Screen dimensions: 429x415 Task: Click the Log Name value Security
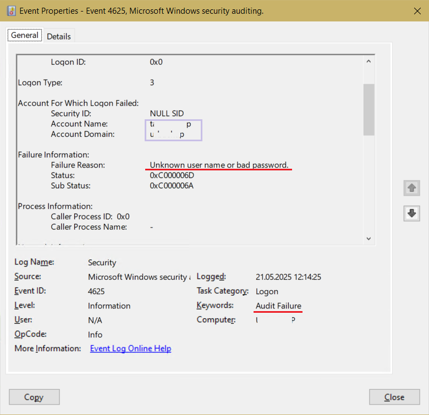pos(102,263)
